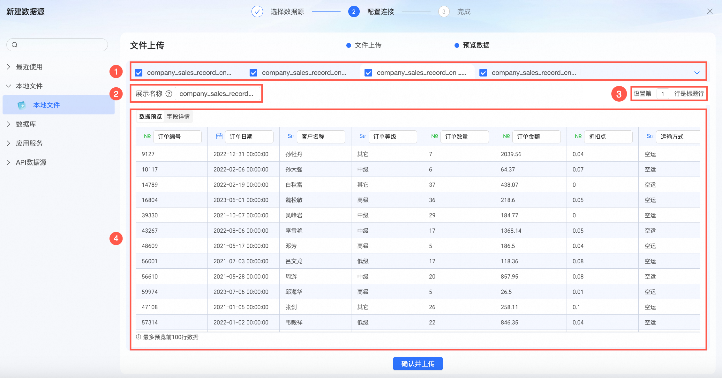Click the help icon next to 展示名称

pyautogui.click(x=169, y=94)
